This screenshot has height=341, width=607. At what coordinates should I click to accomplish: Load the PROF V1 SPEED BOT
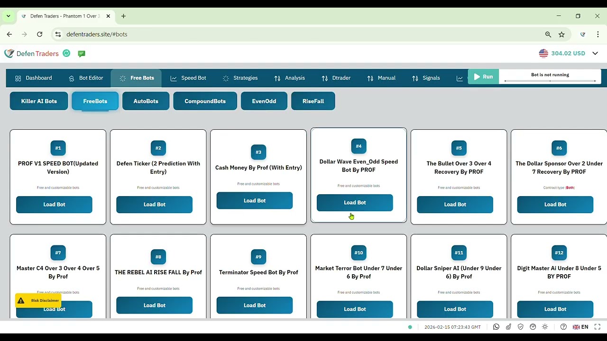pyautogui.click(x=54, y=205)
